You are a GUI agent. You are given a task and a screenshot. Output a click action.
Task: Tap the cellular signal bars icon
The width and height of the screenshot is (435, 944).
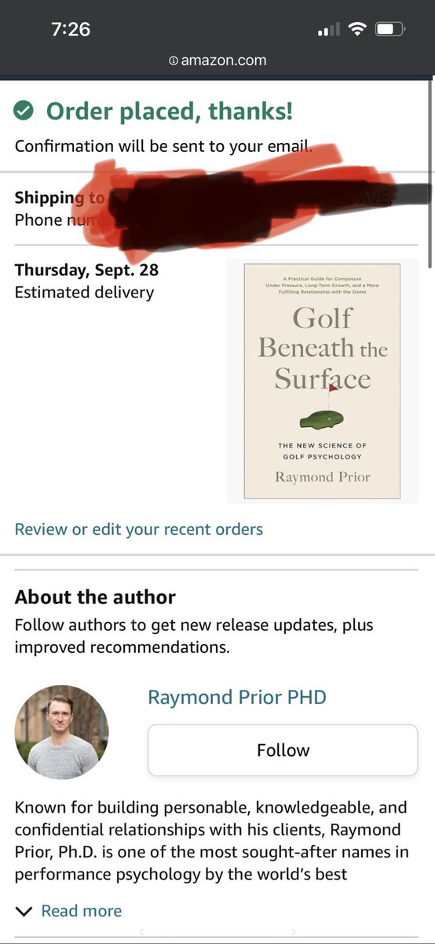point(329,31)
